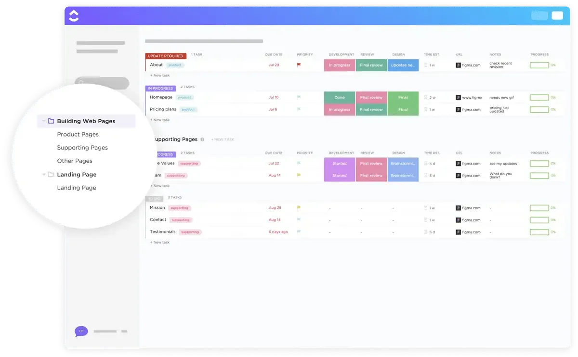
Task: Open Design 'Final' dropdown for Pricing plans
Action: pyautogui.click(x=403, y=109)
